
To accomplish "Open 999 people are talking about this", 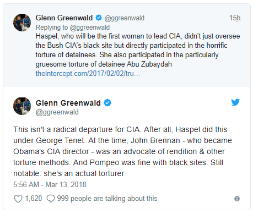I will point(107,199).
